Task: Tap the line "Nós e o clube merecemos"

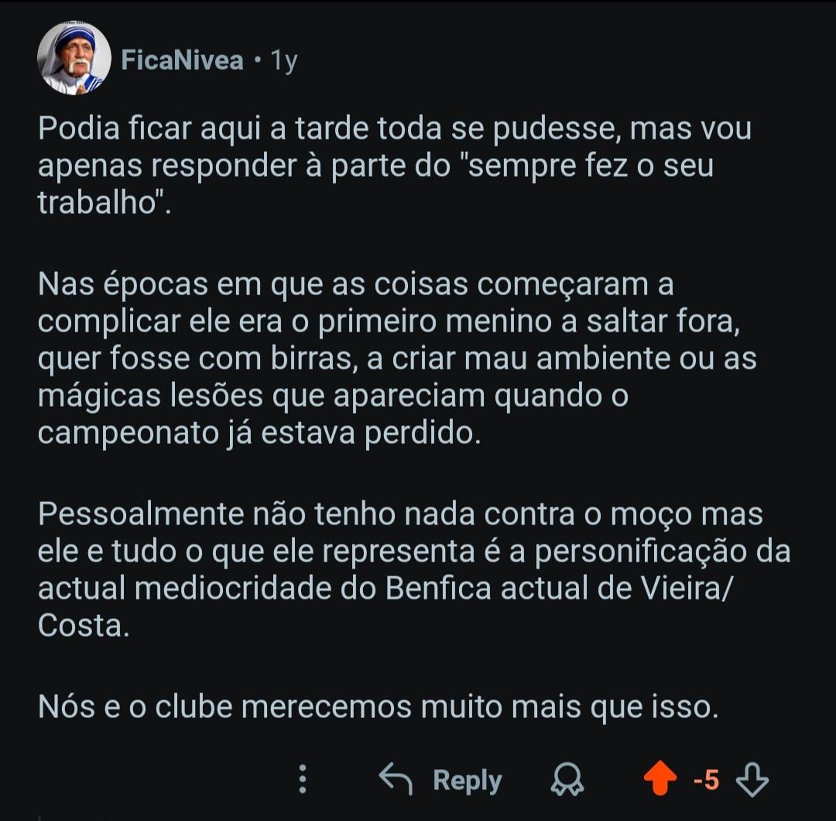Action: coord(378,706)
